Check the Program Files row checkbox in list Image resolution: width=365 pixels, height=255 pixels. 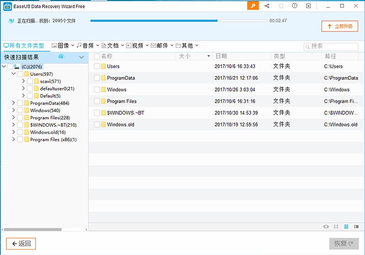click(x=97, y=101)
